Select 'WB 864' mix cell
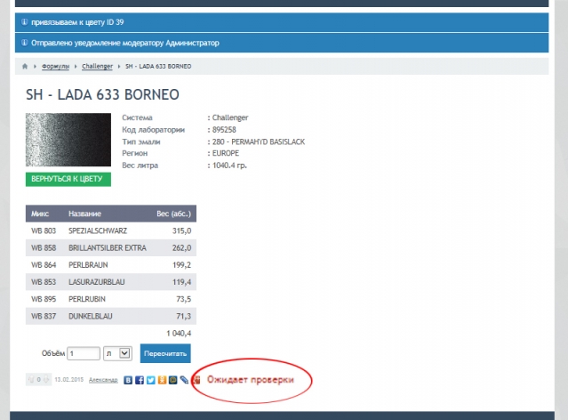Screen dimensions: 568x420 [44, 265]
